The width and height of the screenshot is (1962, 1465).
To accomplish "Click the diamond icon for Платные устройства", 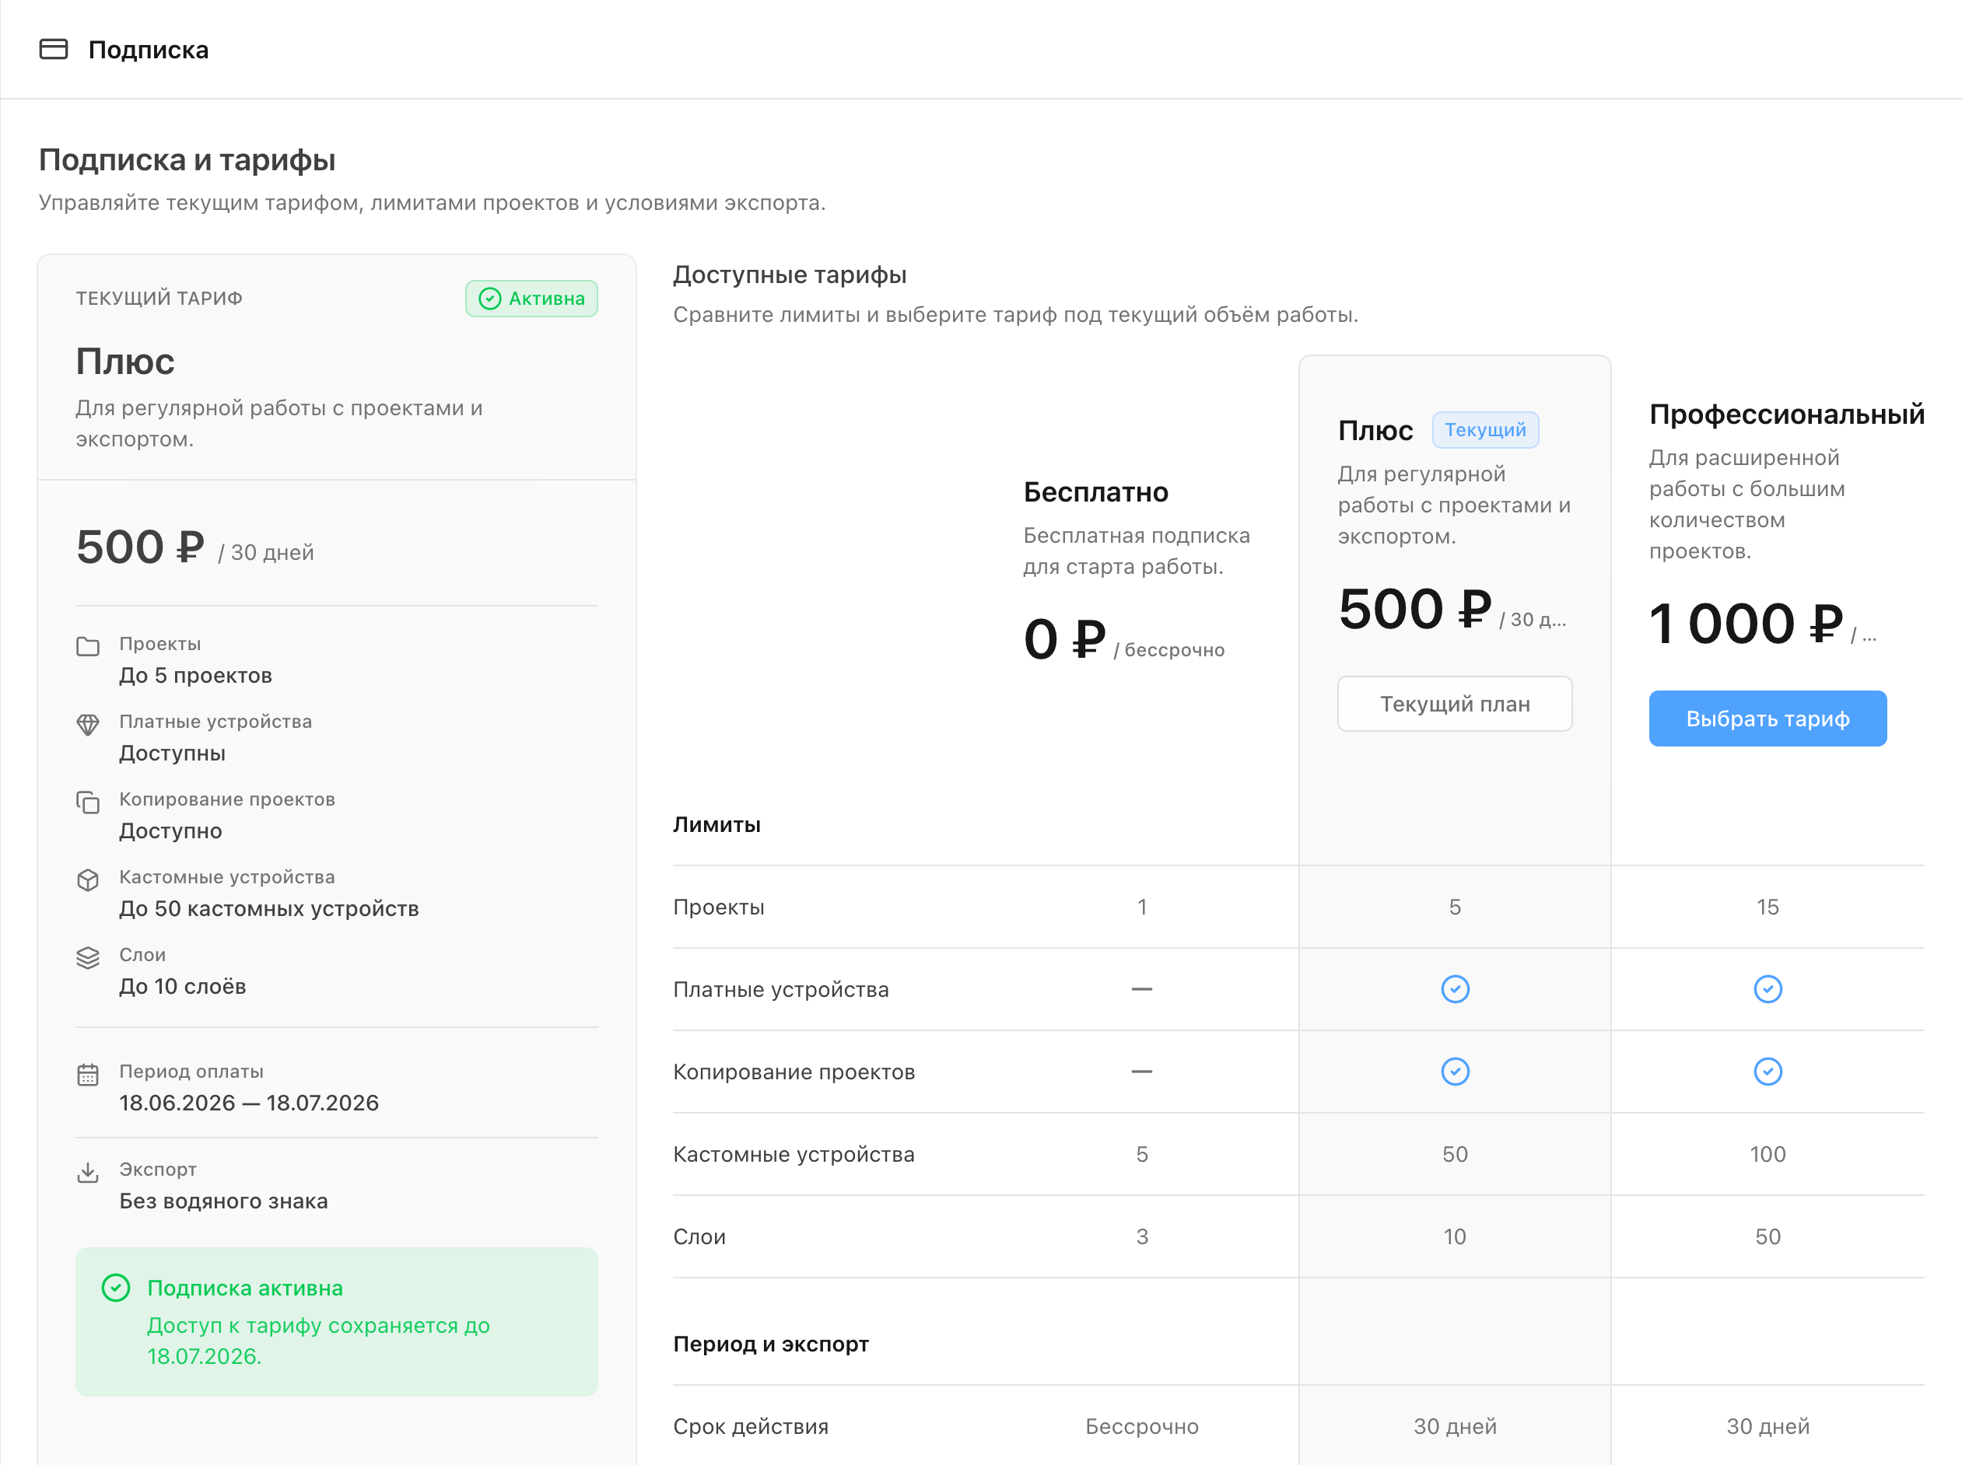I will click(x=88, y=724).
